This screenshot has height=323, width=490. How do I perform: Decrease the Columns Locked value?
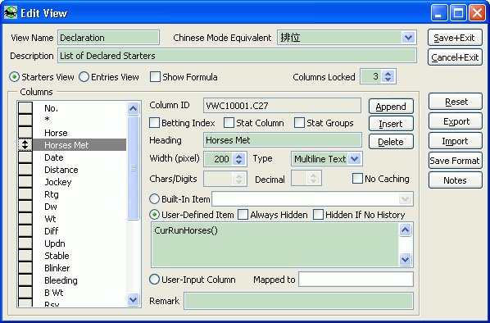pos(388,80)
